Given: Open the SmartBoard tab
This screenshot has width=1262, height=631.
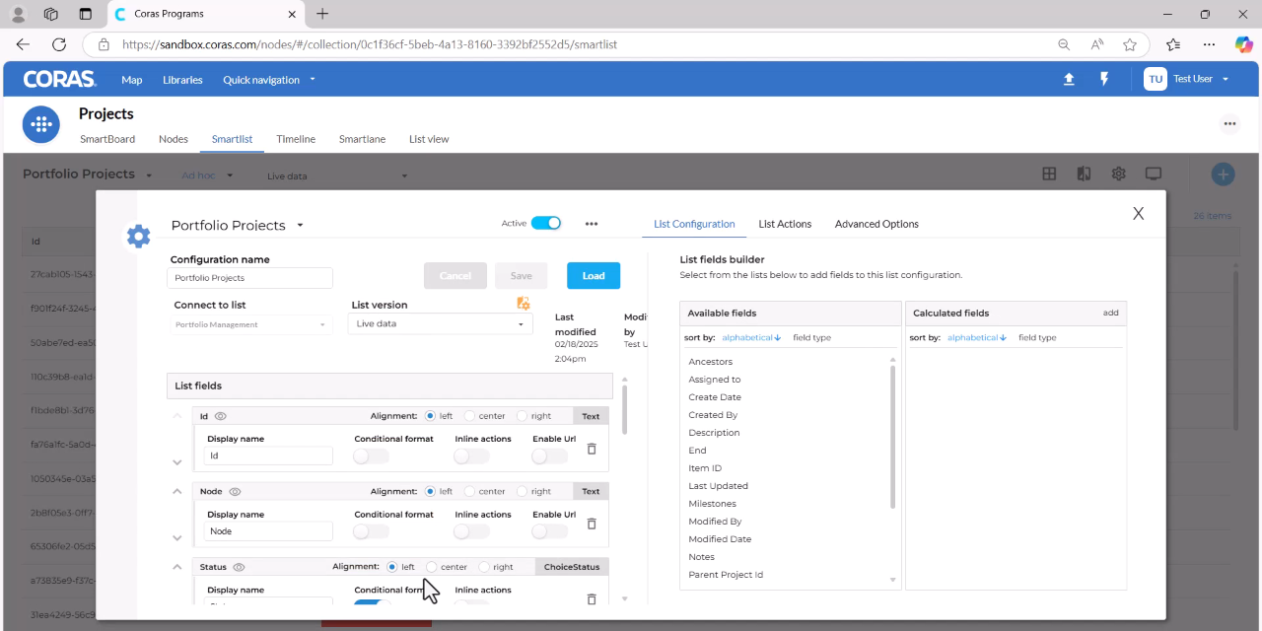Looking at the screenshot, I should (107, 139).
